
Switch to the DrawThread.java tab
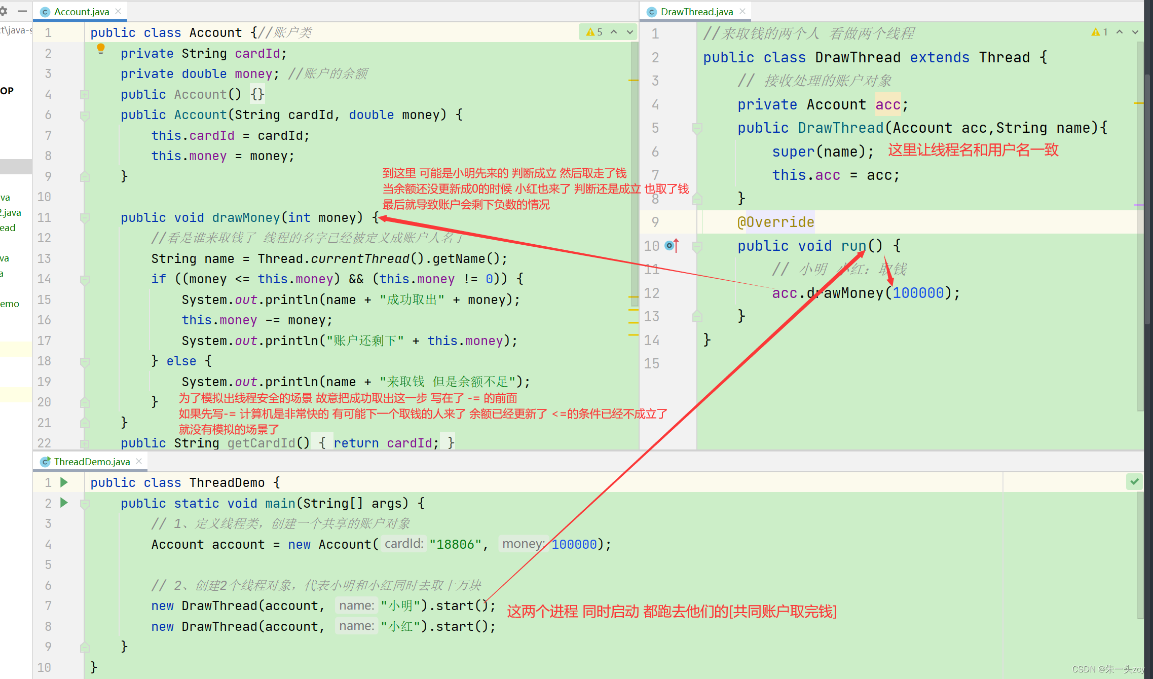click(696, 12)
